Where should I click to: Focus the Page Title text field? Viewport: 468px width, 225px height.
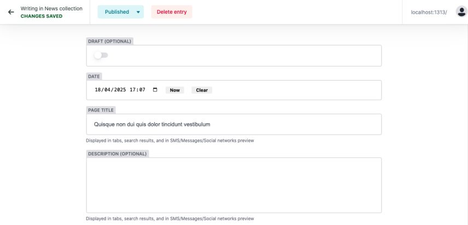(x=234, y=124)
